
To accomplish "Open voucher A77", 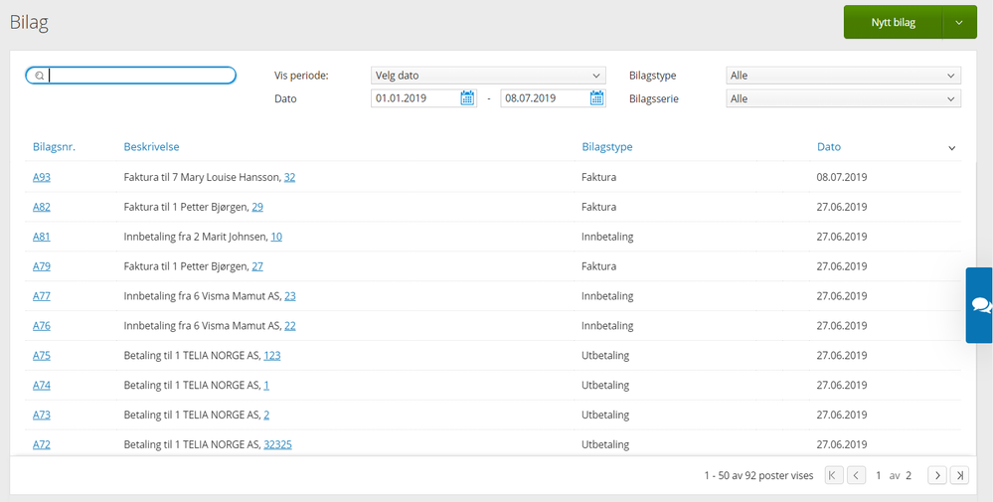I will pyautogui.click(x=42, y=295).
